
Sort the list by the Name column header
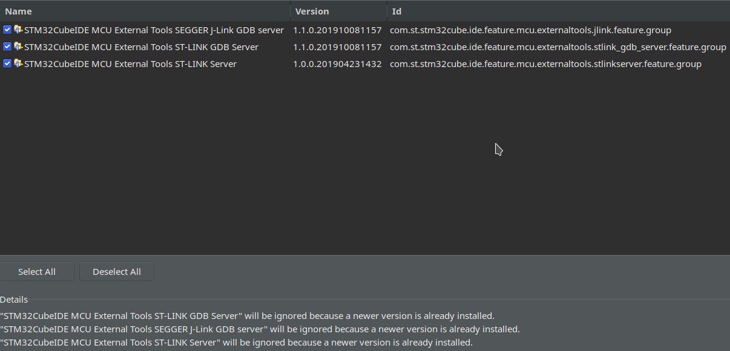(x=145, y=11)
